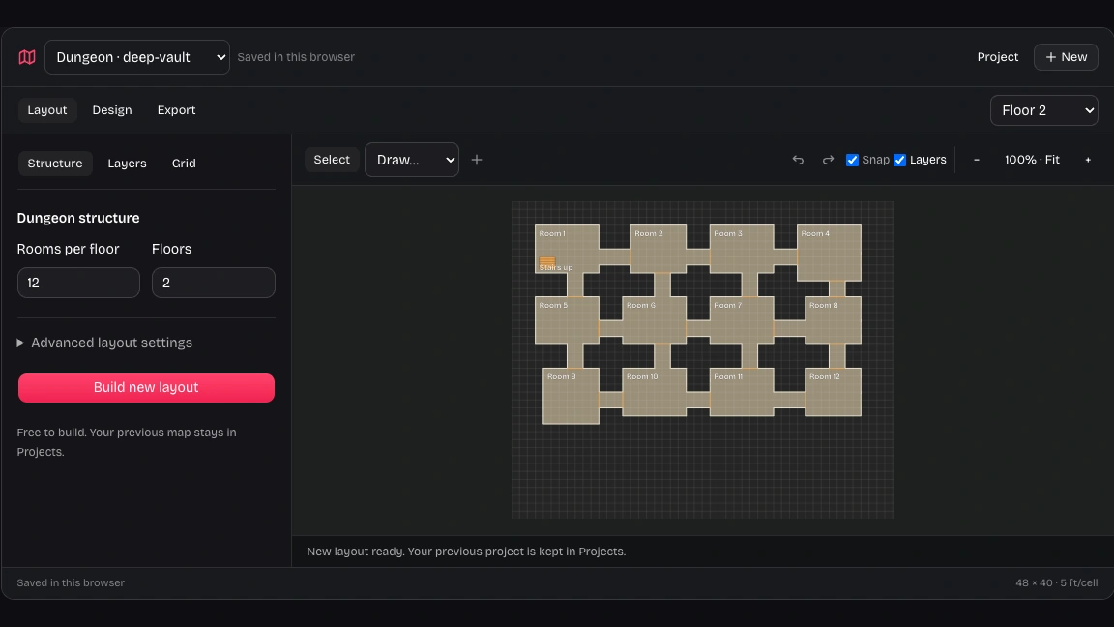Switch to the Design tab

pos(112,110)
